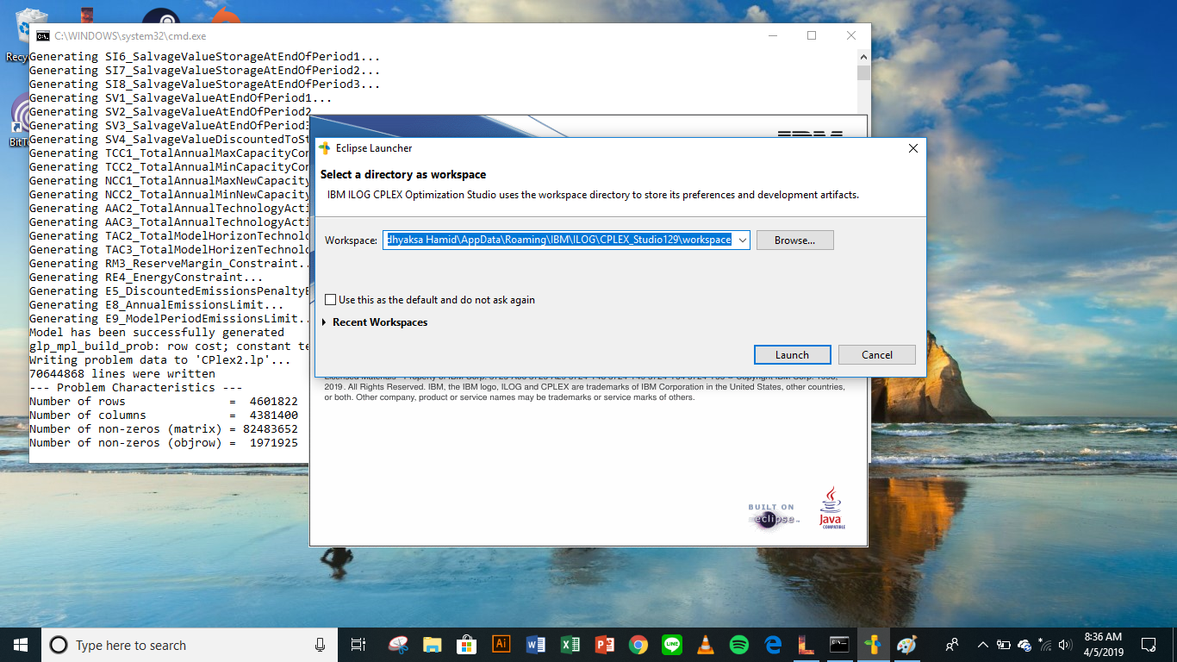Click the 'Built on Eclipse' logo

(x=773, y=515)
